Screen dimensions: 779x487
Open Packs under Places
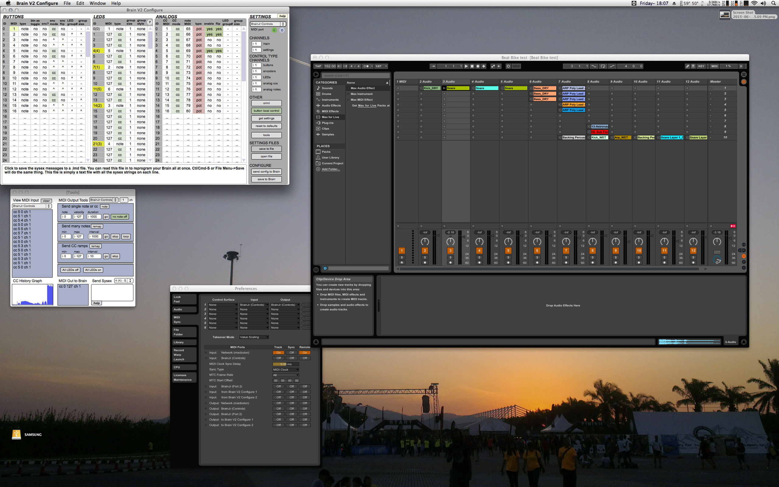326,152
